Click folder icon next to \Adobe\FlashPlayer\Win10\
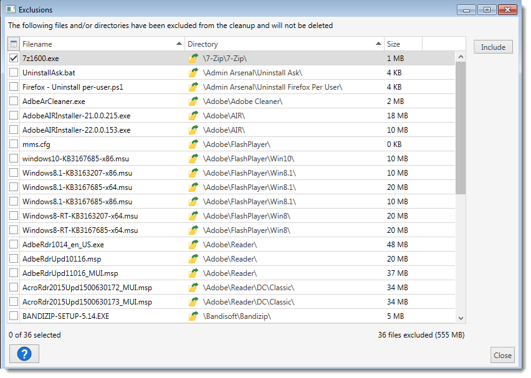531x378 pixels. coord(193,159)
